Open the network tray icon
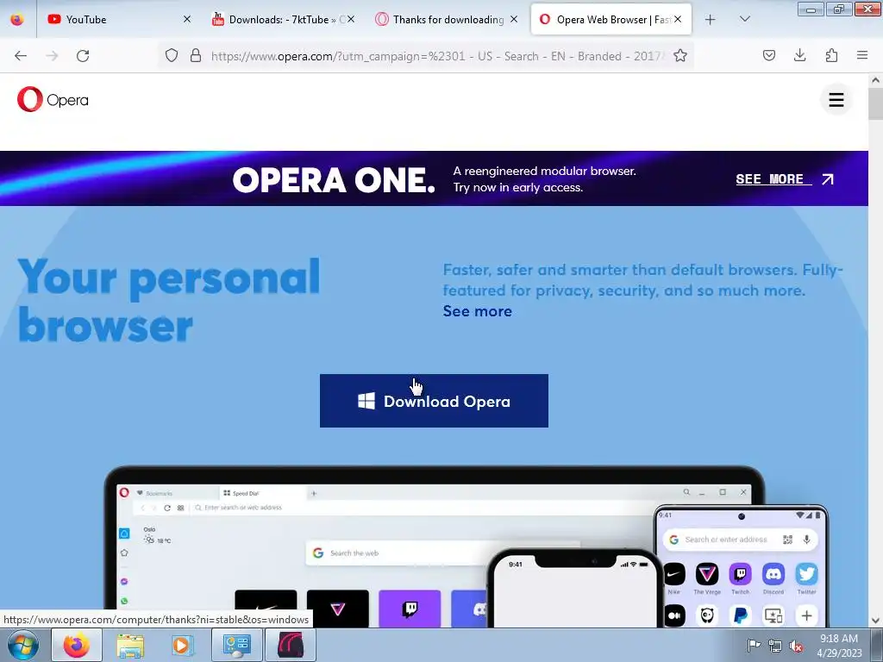The width and height of the screenshot is (883, 662). pos(775,646)
